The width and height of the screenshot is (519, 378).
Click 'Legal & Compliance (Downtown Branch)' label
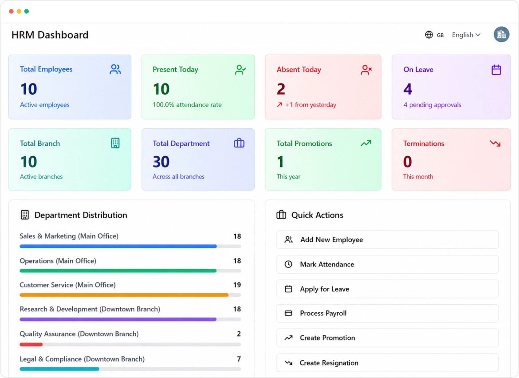[82, 359]
